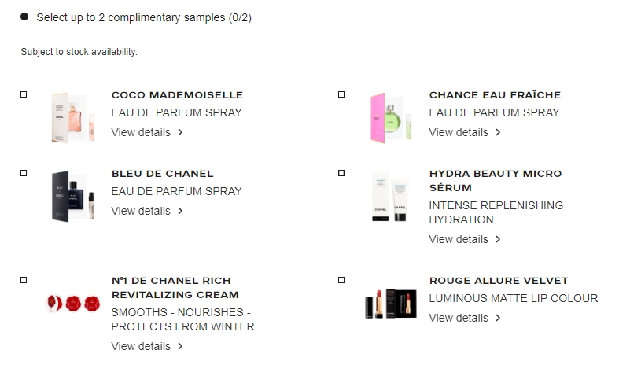Enable the Hydra Beauty Micro Sérum checkbox
This screenshot has height=376, width=619.
tap(341, 173)
